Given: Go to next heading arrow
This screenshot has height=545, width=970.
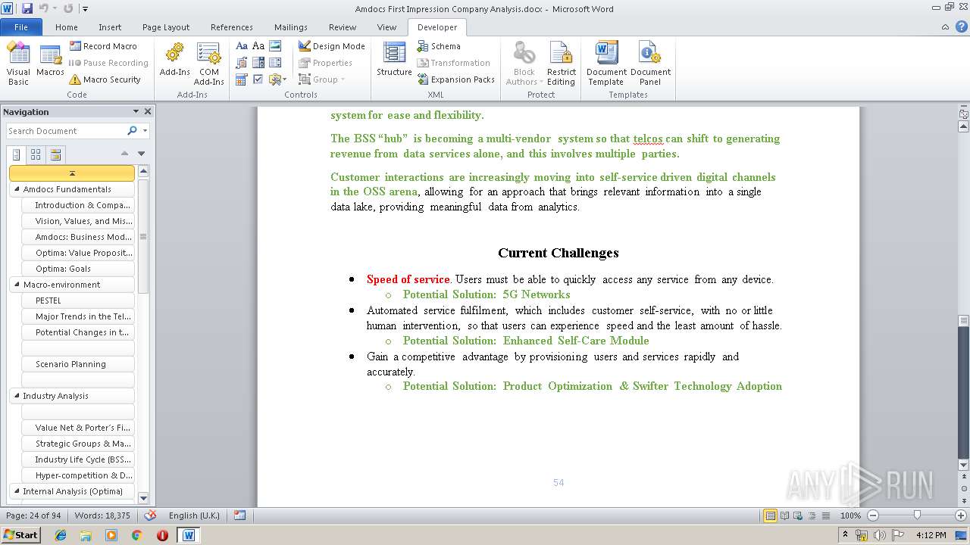Looking at the screenshot, I should click(x=141, y=154).
